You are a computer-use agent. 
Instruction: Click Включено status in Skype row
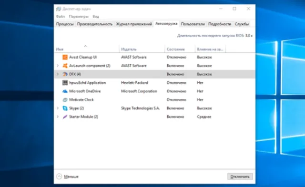[175, 108]
